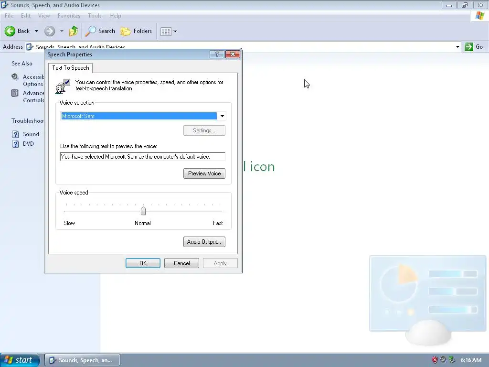Click the Views grid icon
Viewport: 489px width, 367px height.
(166, 31)
